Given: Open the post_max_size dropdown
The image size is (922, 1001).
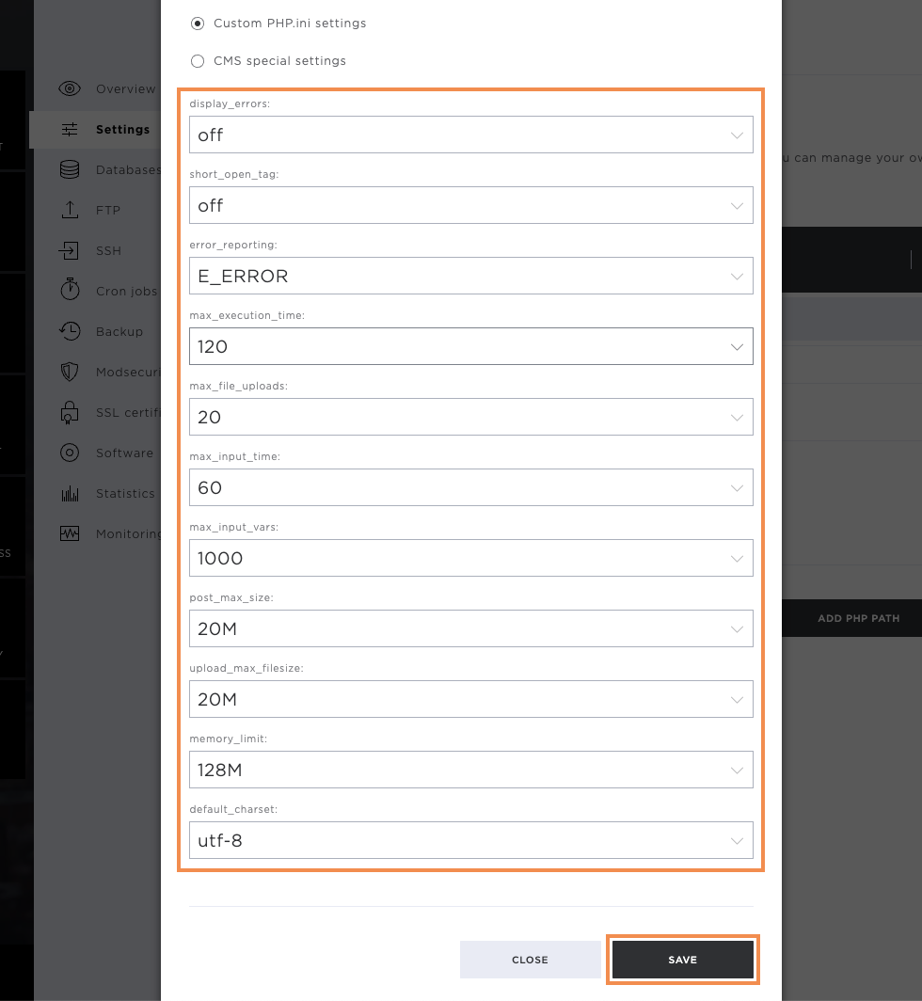Looking at the screenshot, I should pos(471,628).
